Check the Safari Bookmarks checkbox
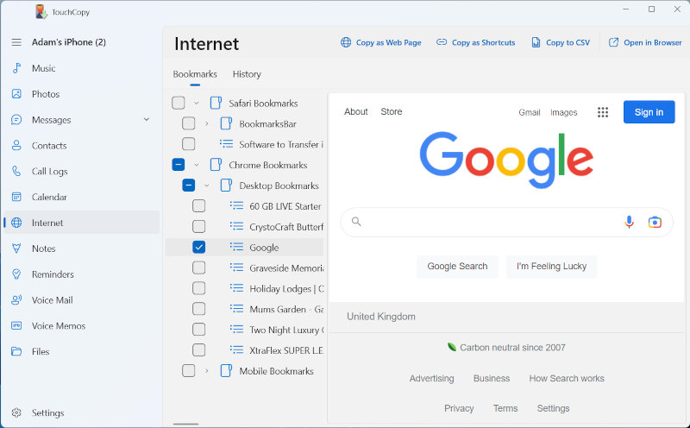The width and height of the screenshot is (690, 428). click(x=178, y=103)
